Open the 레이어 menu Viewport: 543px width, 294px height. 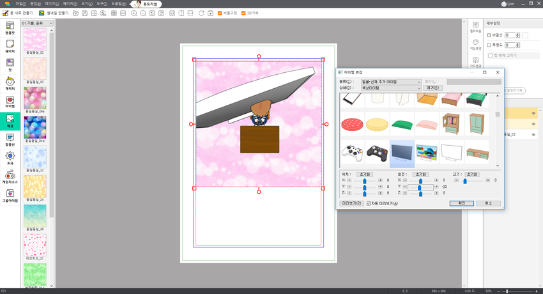pos(52,4)
